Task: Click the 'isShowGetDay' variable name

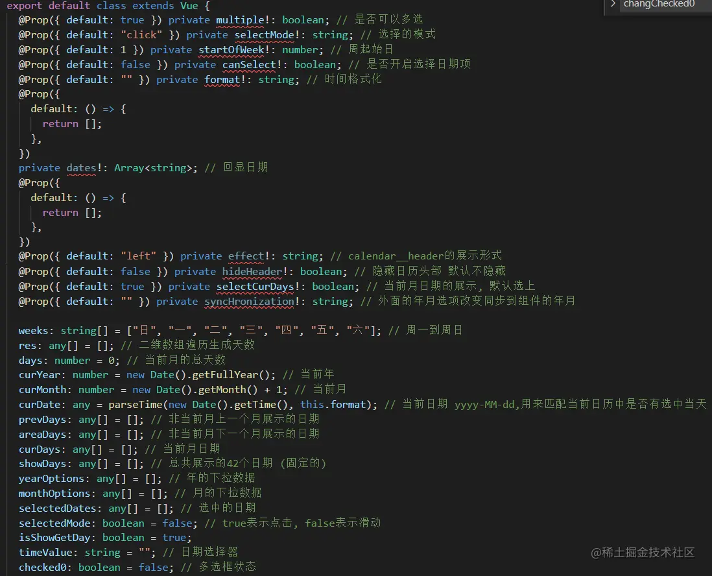Action: [x=54, y=538]
